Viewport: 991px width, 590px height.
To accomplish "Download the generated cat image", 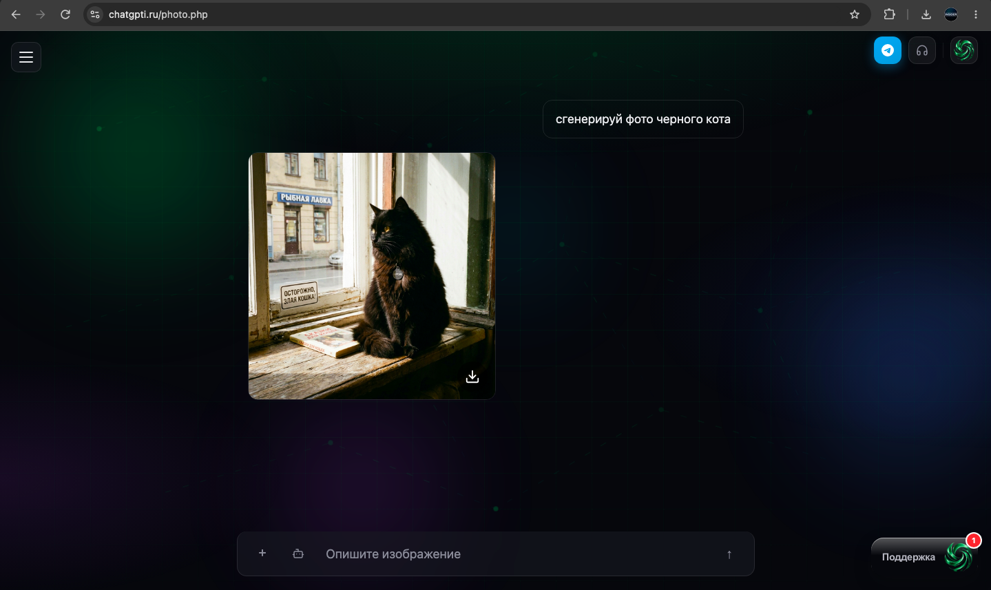I will coord(472,377).
